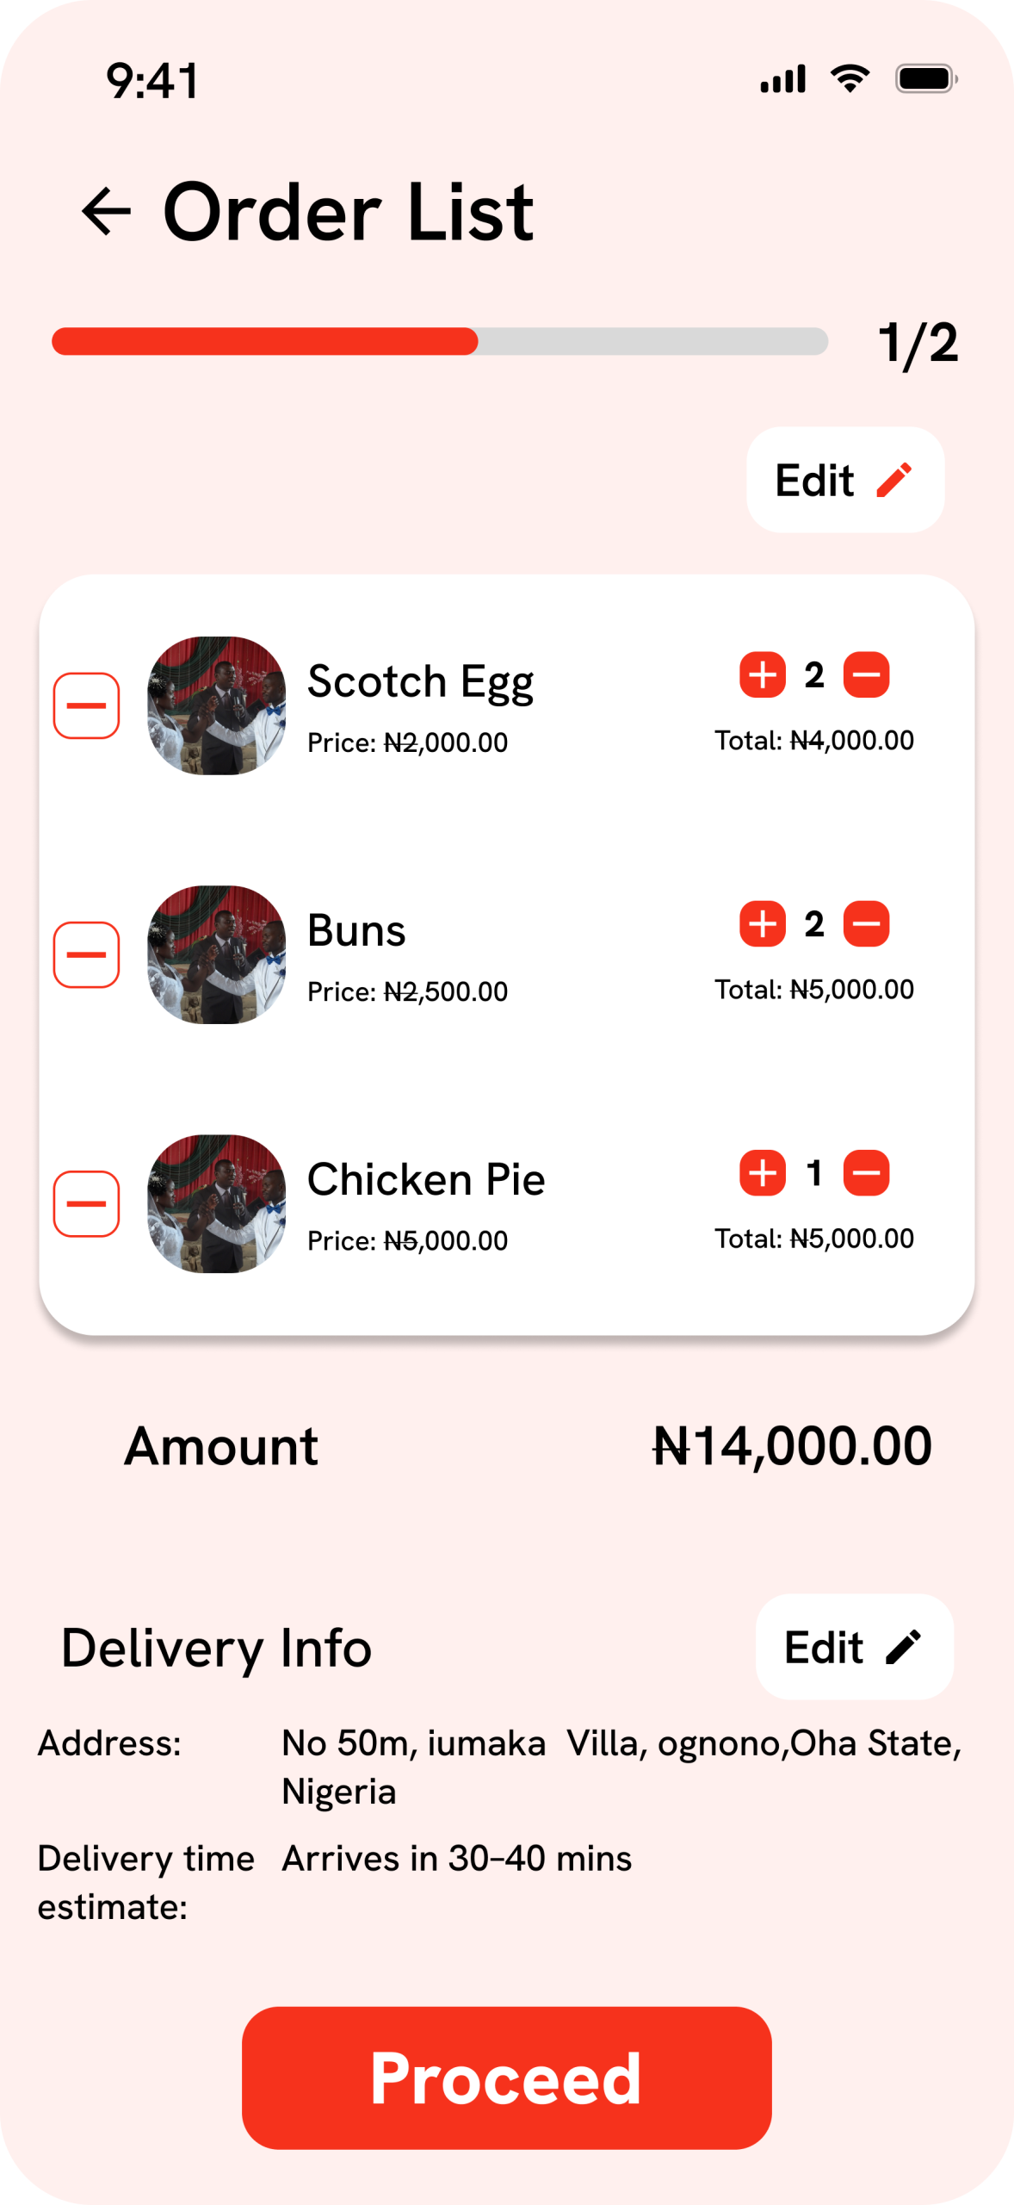Tap the back arrow beside Order List
1014x2205 pixels.
[106, 211]
